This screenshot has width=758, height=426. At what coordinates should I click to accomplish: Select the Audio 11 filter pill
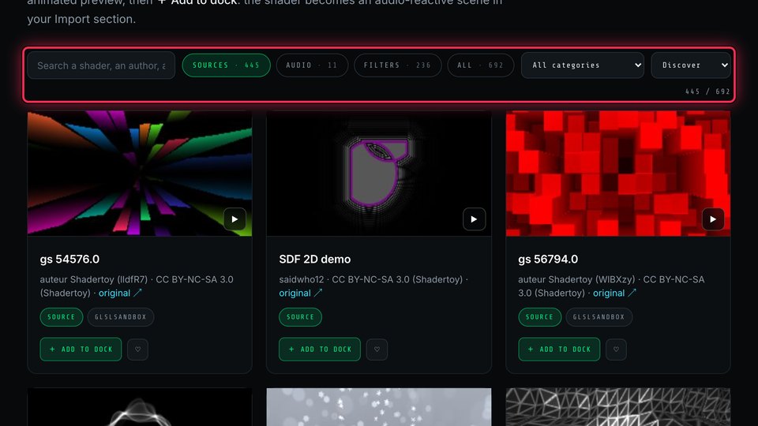(x=312, y=65)
